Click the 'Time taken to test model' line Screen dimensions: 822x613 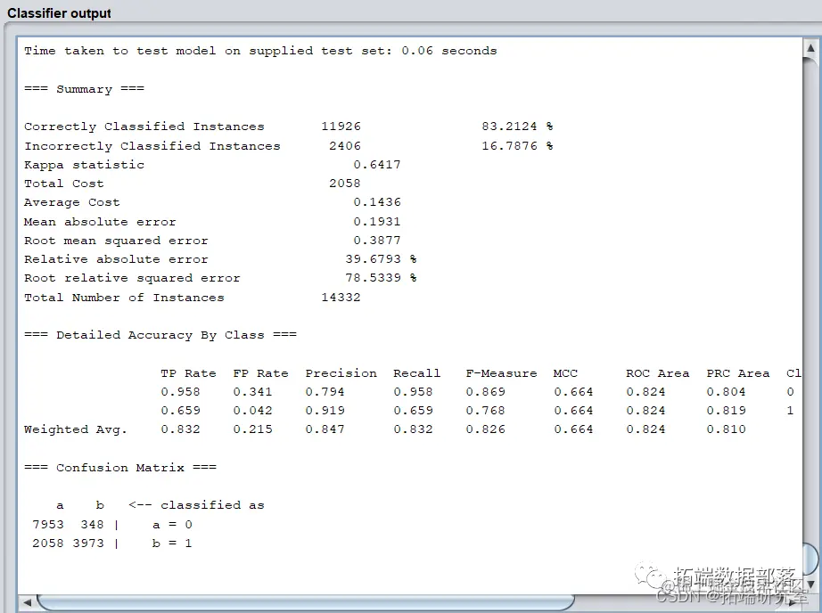pyautogui.click(x=260, y=51)
